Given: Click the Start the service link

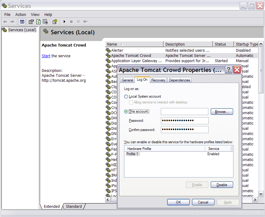Looking at the screenshot, I should point(46,56).
